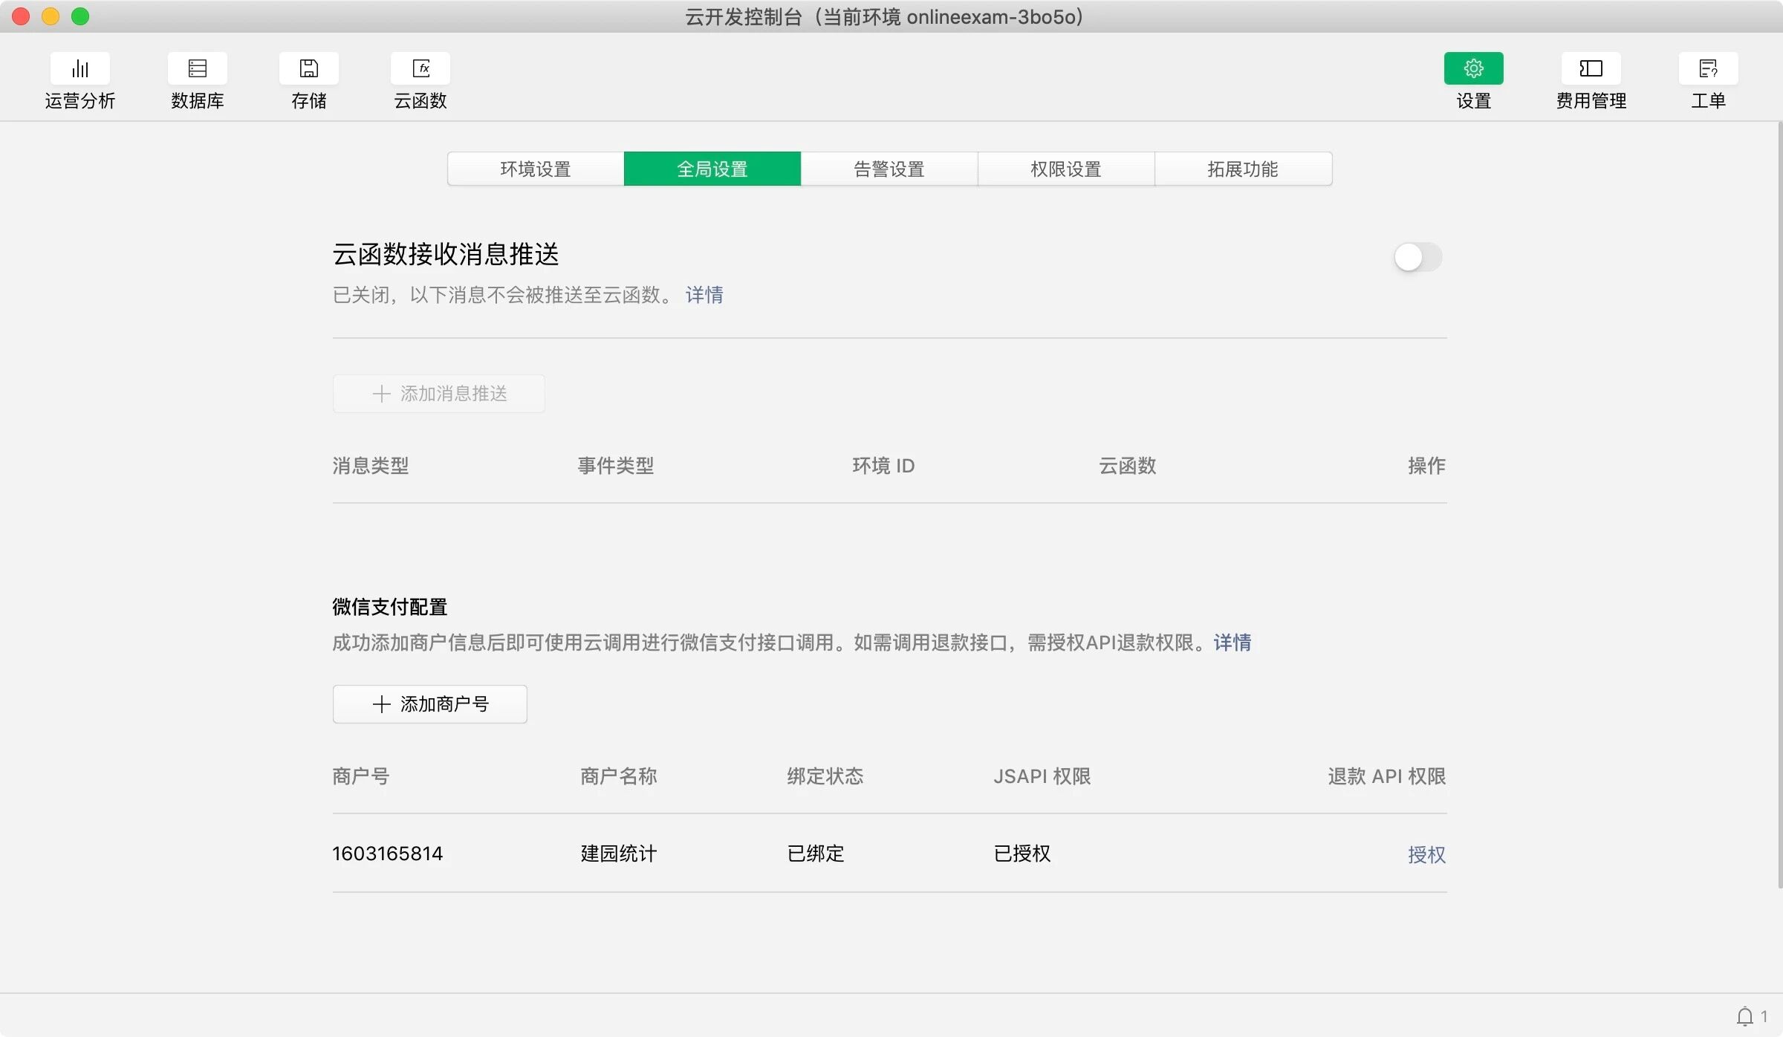The image size is (1783, 1037).
Task: Click the notification bell icon
Action: coord(1744,1015)
